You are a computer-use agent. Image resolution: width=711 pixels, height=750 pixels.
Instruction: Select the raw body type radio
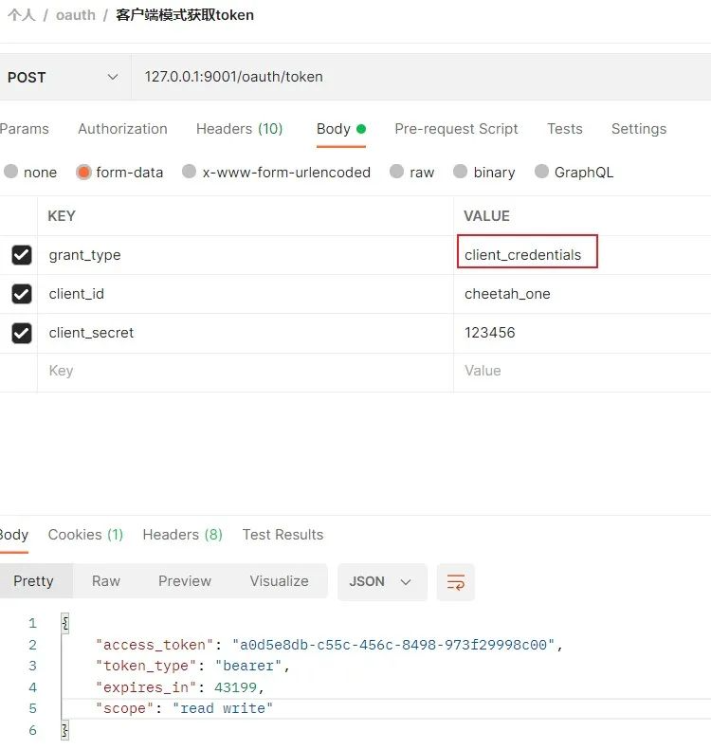(396, 172)
